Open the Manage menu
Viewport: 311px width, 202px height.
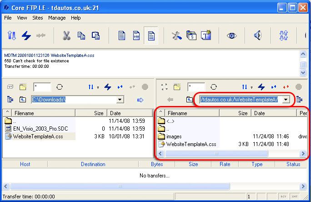point(57,18)
